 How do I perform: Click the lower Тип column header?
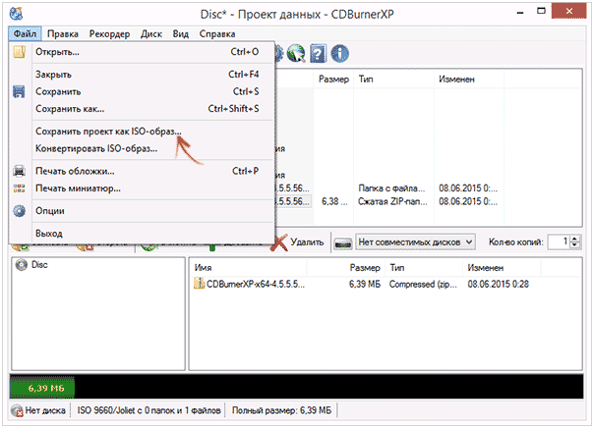(424, 268)
